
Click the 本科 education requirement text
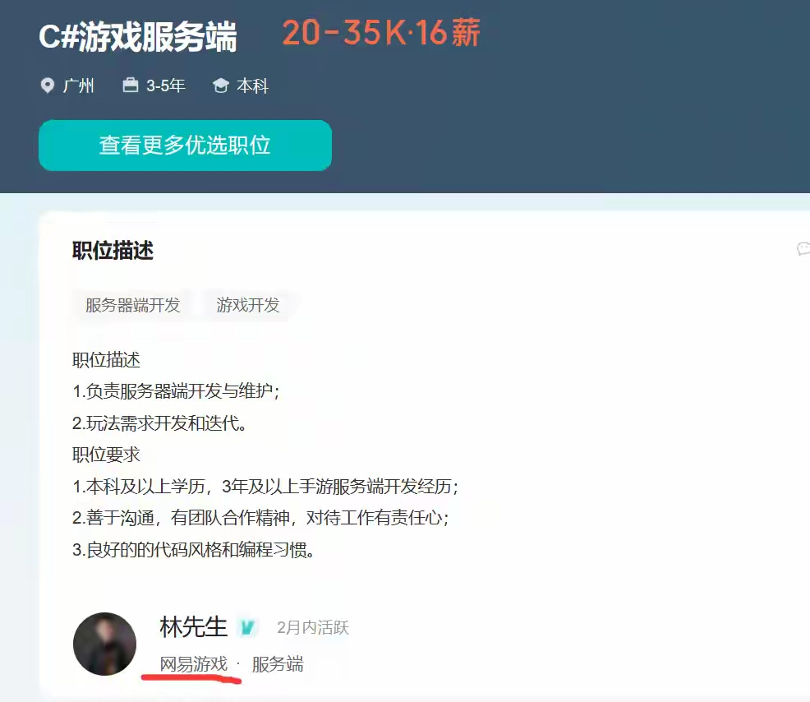pos(252,85)
